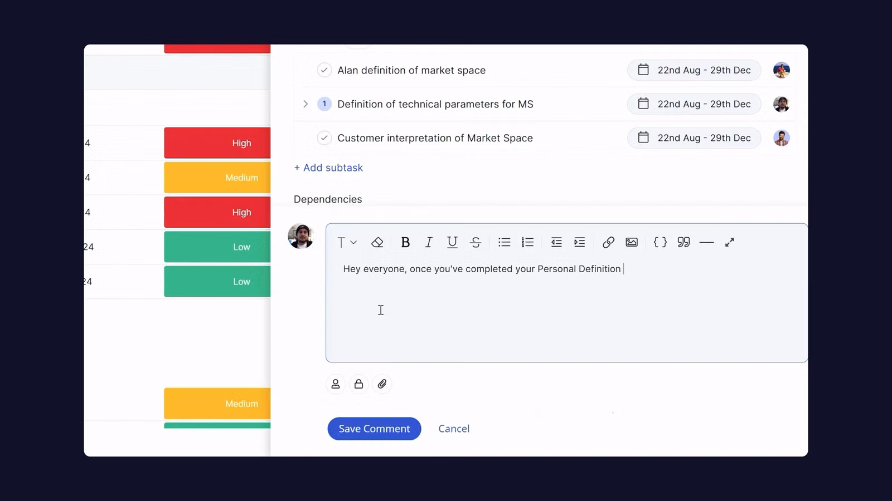Image resolution: width=892 pixels, height=501 pixels.
Task: Add a code block with braces icon
Action: click(660, 242)
